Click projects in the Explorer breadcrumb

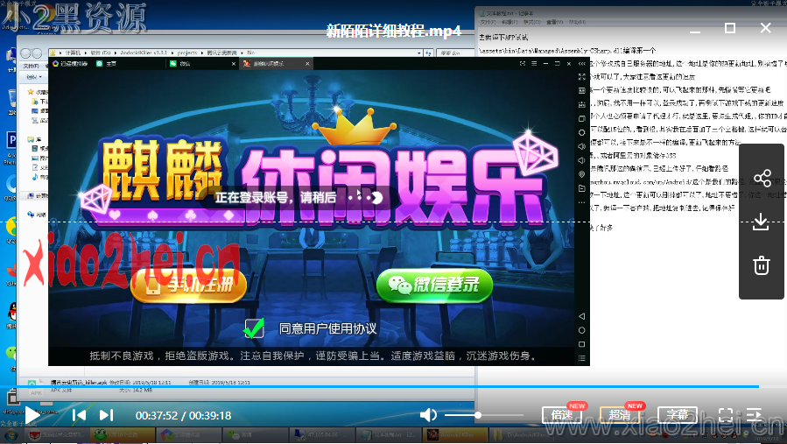click(187, 53)
